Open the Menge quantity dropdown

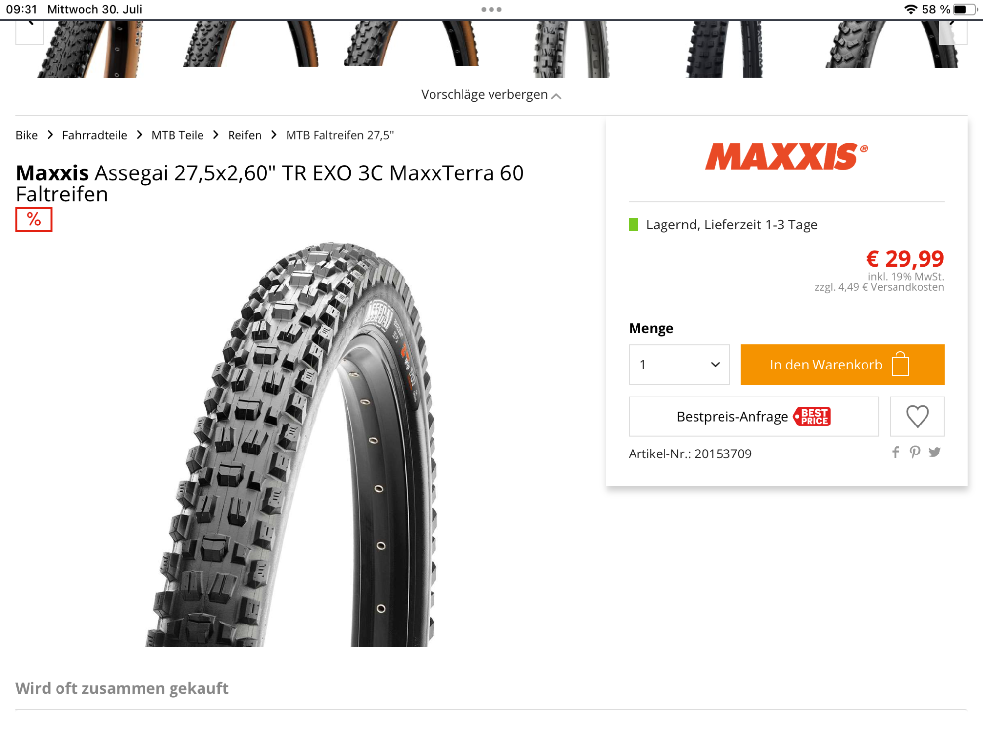(679, 365)
